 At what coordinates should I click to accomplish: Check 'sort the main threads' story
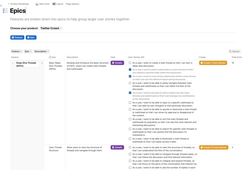click(x=130, y=119)
